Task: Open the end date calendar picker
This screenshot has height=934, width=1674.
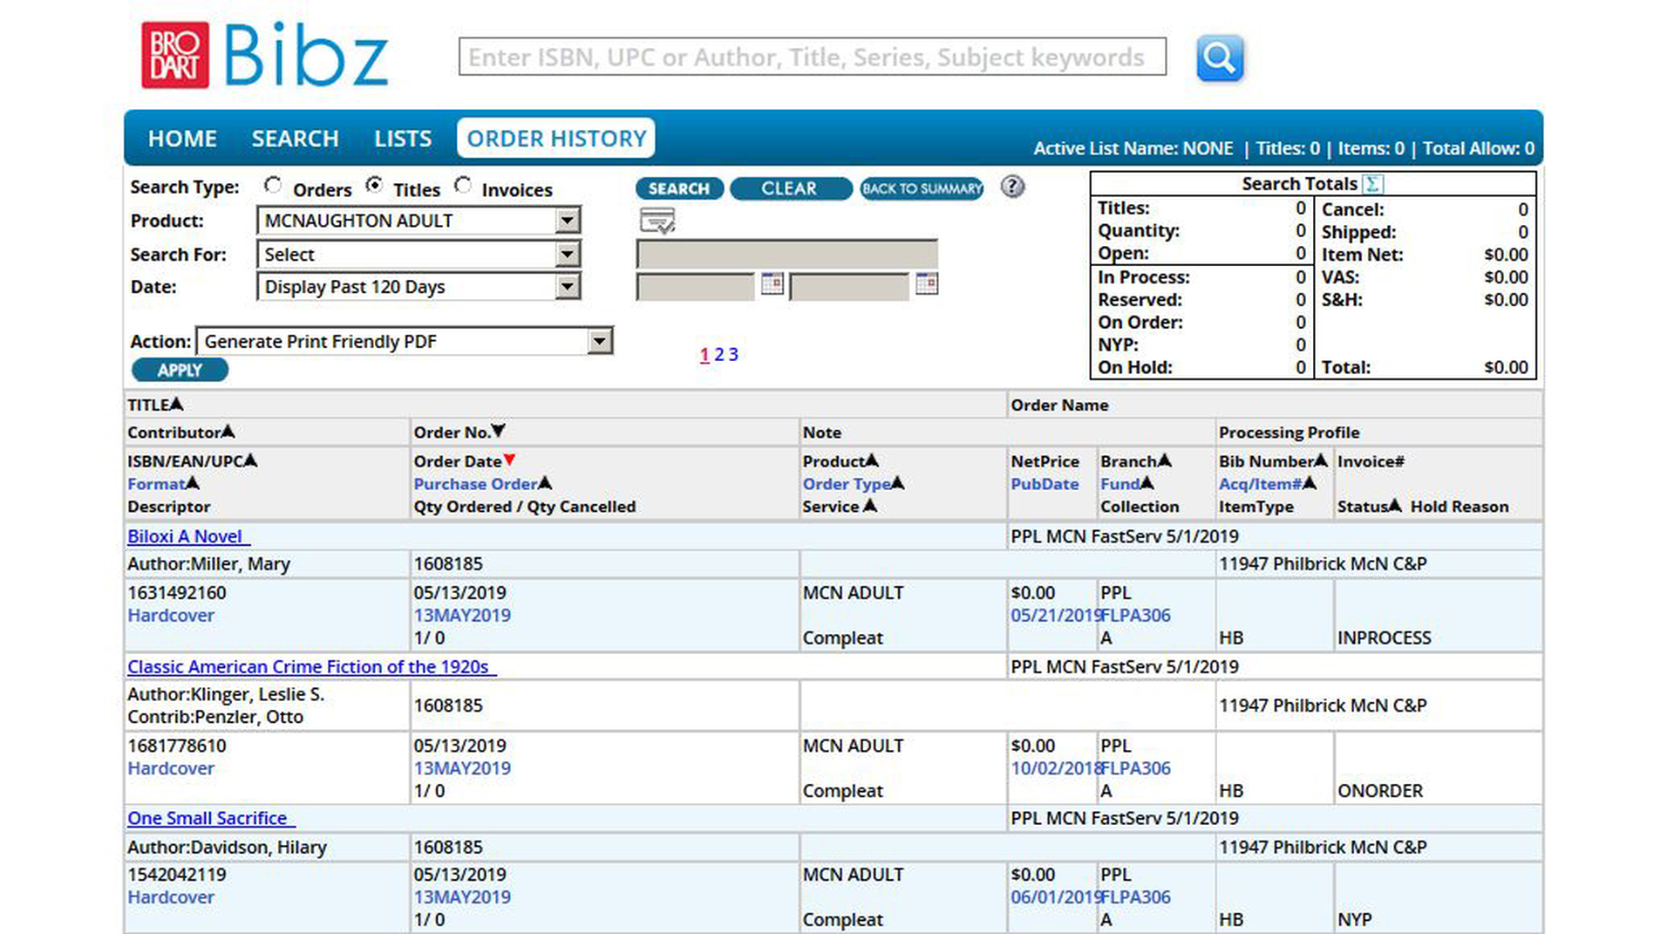Action: [x=927, y=283]
